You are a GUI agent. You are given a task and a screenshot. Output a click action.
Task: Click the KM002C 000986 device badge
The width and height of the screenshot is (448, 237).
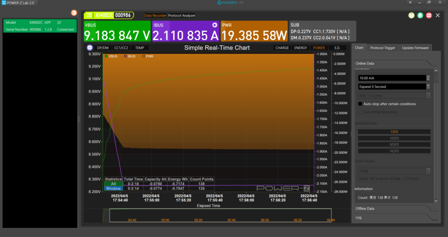click(x=108, y=15)
